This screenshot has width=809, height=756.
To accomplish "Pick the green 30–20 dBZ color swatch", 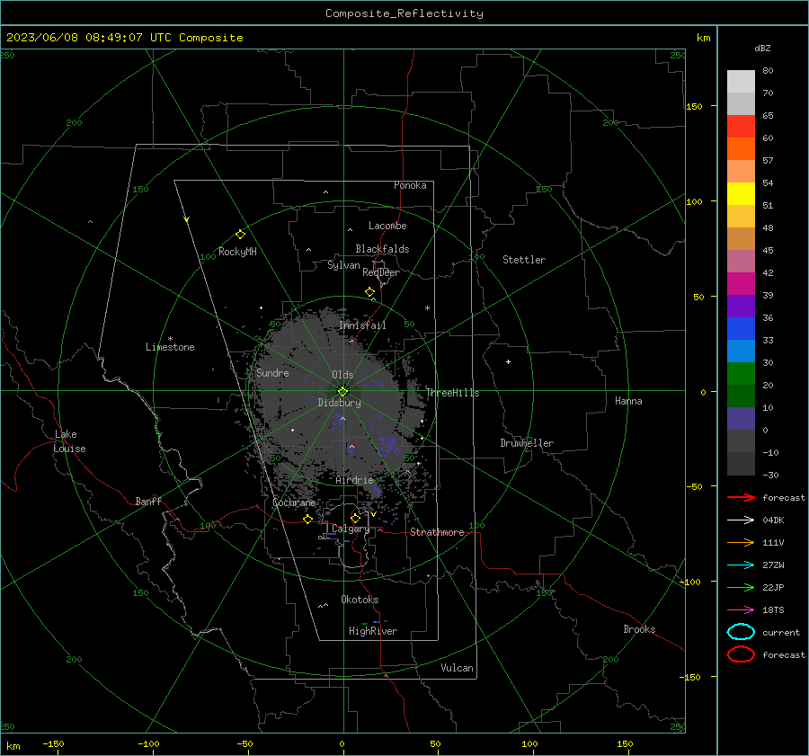I will click(741, 374).
